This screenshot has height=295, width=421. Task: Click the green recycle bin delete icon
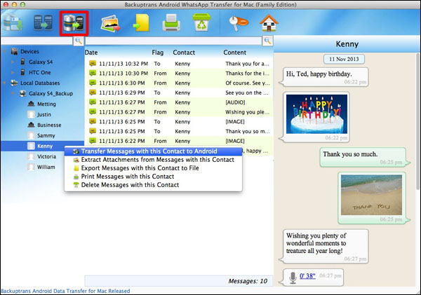coord(201,22)
